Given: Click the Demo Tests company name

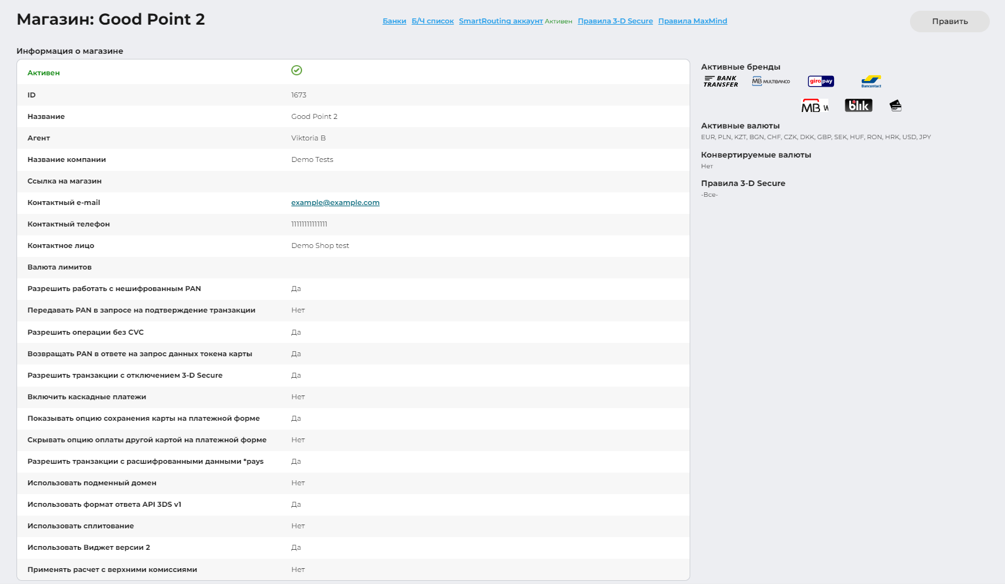Looking at the screenshot, I should pyautogui.click(x=312, y=160).
